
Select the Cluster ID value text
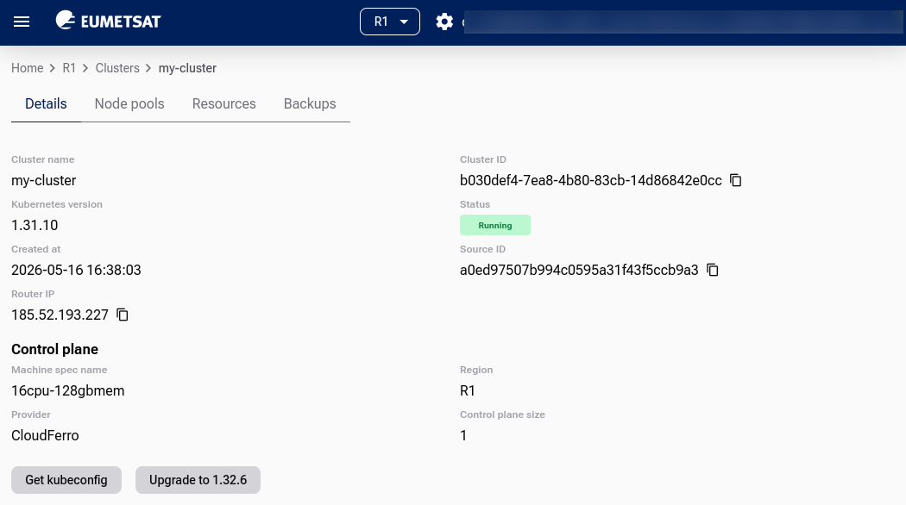point(590,181)
